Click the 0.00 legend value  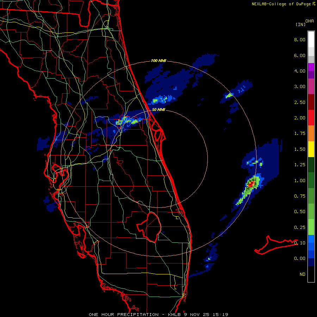tap(300, 259)
